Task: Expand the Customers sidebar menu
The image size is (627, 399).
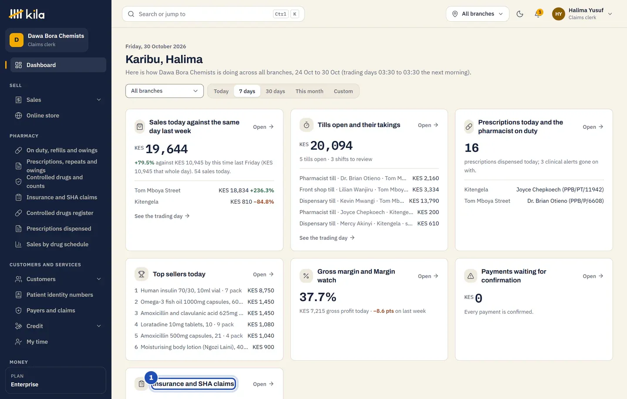Action: click(58, 279)
